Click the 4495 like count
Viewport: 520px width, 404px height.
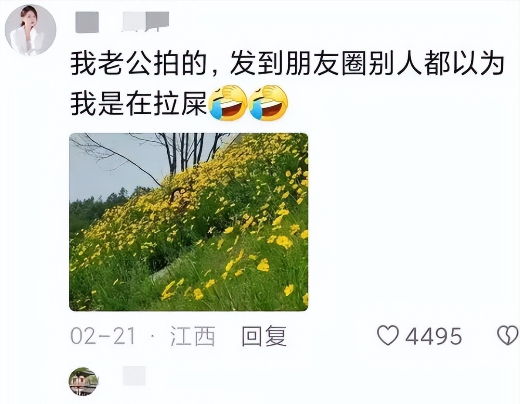[x=434, y=336]
